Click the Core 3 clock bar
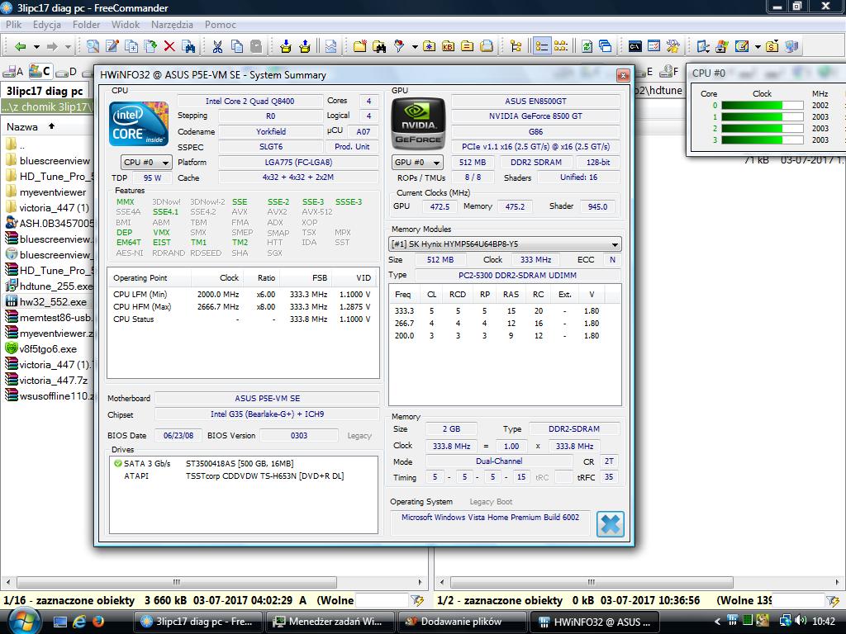 tap(763, 140)
